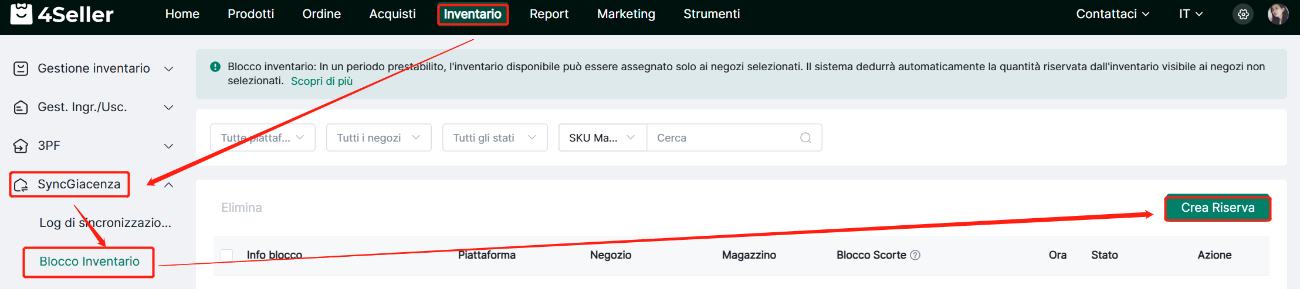Collapse the SyncGiacenza section chevron
The height and width of the screenshot is (289, 1300).
168,185
